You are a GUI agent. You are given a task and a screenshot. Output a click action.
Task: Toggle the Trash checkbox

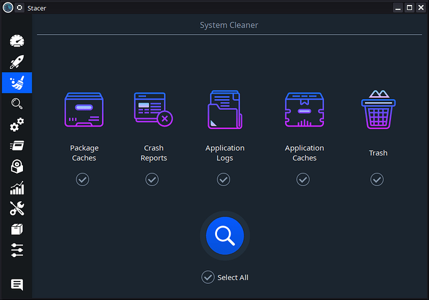[377, 180]
